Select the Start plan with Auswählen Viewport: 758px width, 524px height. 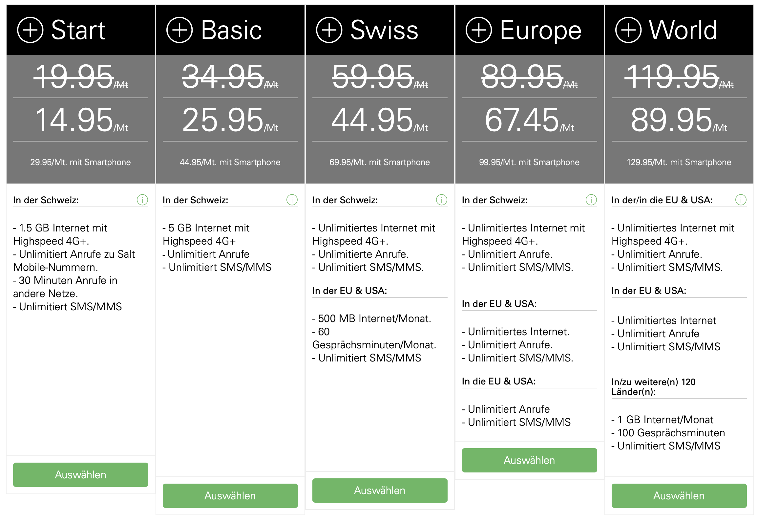coord(81,475)
